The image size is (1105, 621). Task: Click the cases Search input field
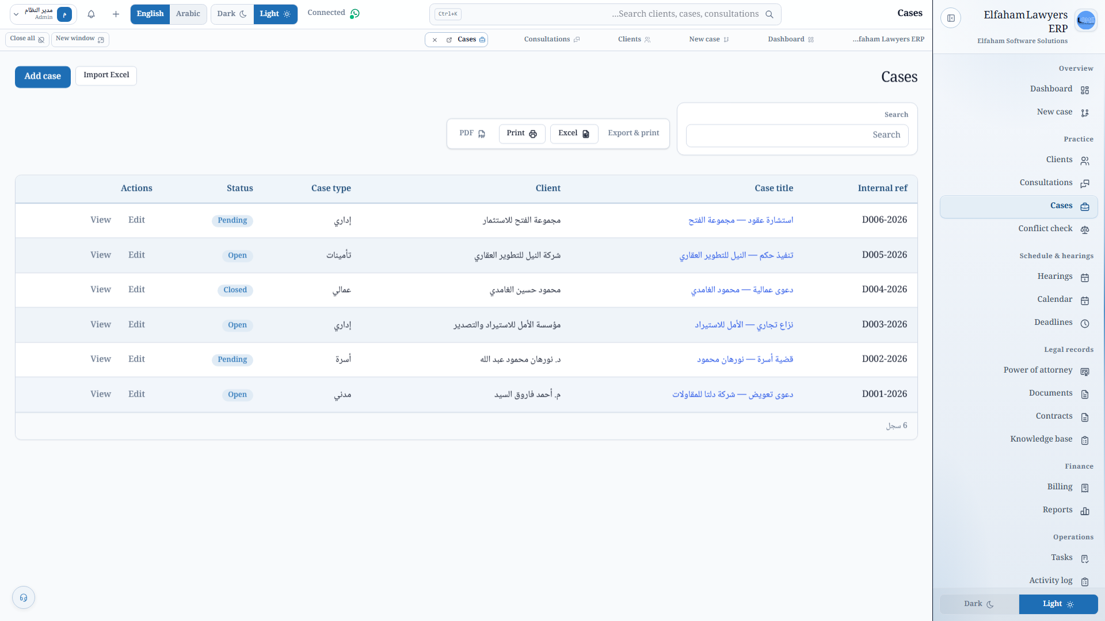[x=797, y=136]
